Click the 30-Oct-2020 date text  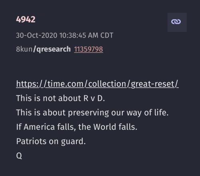[x=36, y=36]
